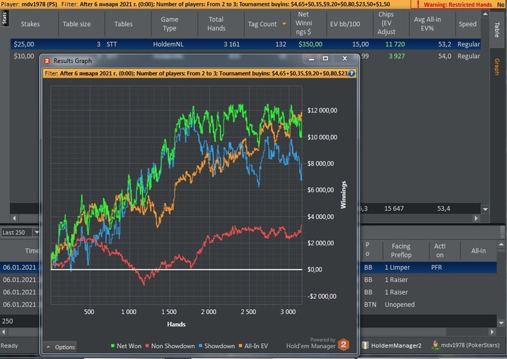Minimize the Results Graph window
The height and width of the screenshot is (359, 507).
(x=311, y=59)
